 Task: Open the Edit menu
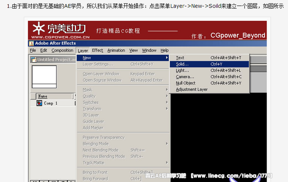pyautogui.click(x=43, y=50)
